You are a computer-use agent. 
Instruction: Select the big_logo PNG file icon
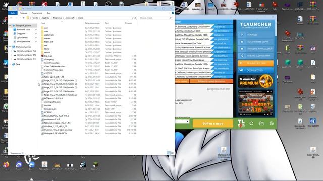[42, 56]
